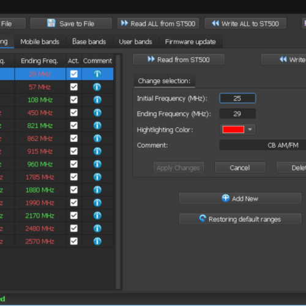Open the Firmware update tab
The width and height of the screenshot is (306, 306).
point(190,42)
